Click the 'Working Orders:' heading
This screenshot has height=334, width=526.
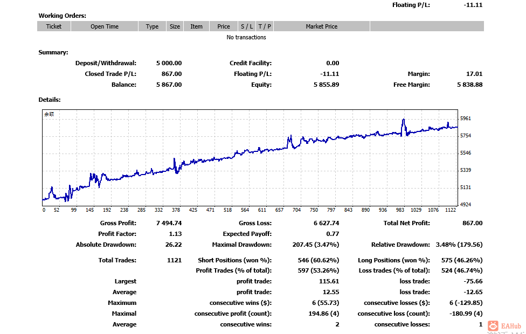tap(62, 16)
